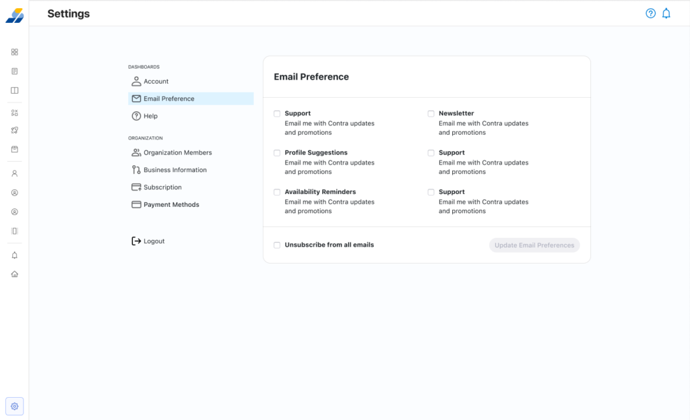The width and height of the screenshot is (690, 420).
Task: Click the archive box icon in the sidebar
Action: coord(15,149)
